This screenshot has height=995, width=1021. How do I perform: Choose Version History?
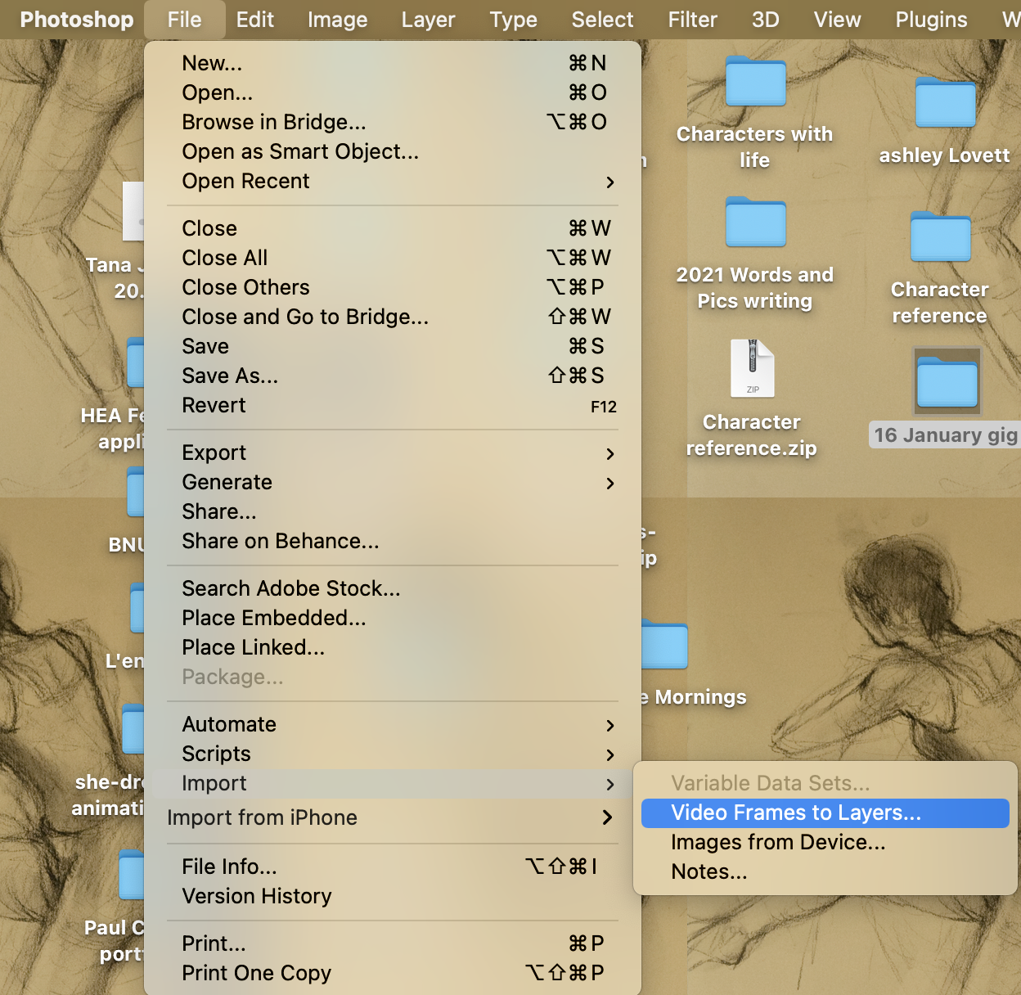click(x=393, y=896)
